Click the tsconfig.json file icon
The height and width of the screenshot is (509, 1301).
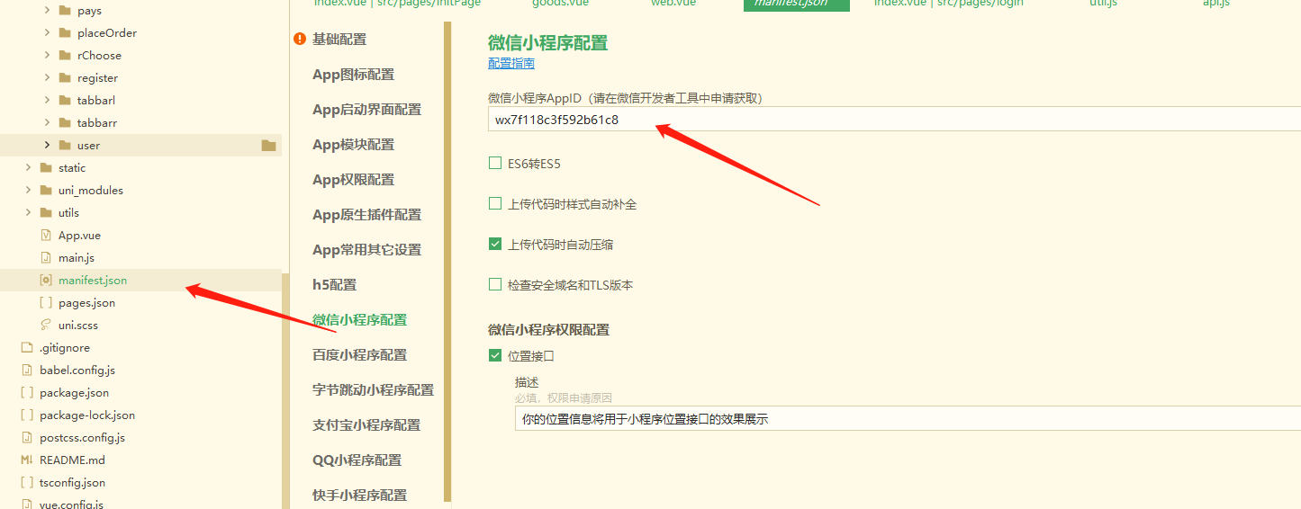tap(27, 483)
